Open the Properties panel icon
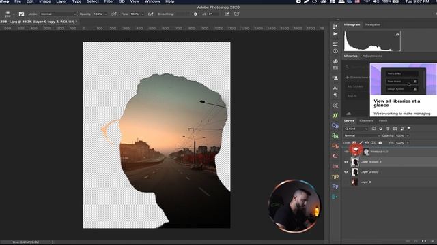Screen dimensions: 437x245 click(x=335, y=44)
